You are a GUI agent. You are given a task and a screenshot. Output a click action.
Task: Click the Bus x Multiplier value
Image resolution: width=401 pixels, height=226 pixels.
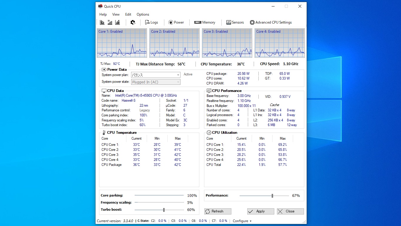[247, 105]
